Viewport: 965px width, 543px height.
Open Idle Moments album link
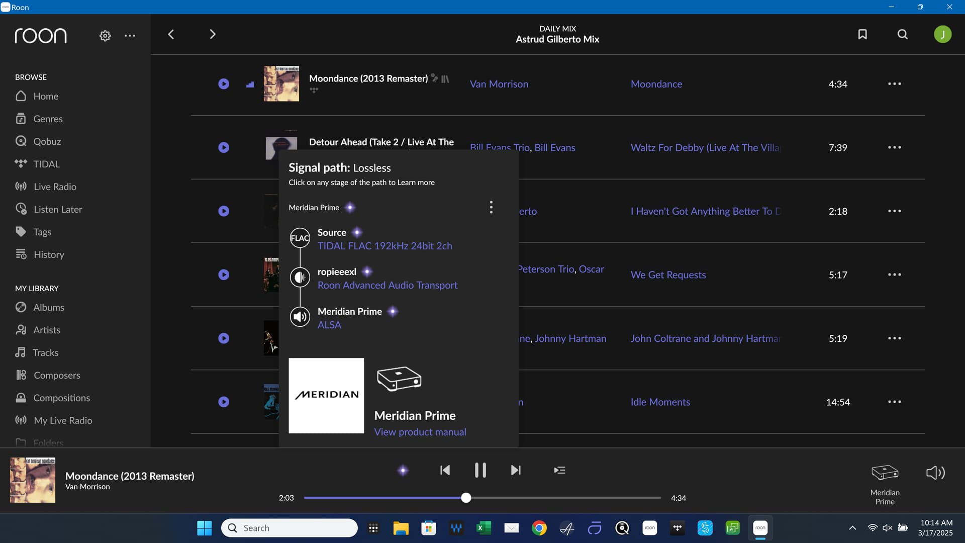coord(660,402)
